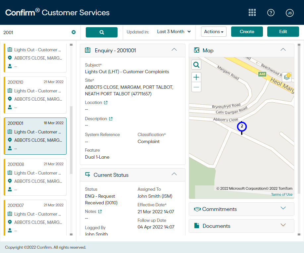
Task: Click 'John Smith (JSM)' assigned to value
Action: coord(155,196)
